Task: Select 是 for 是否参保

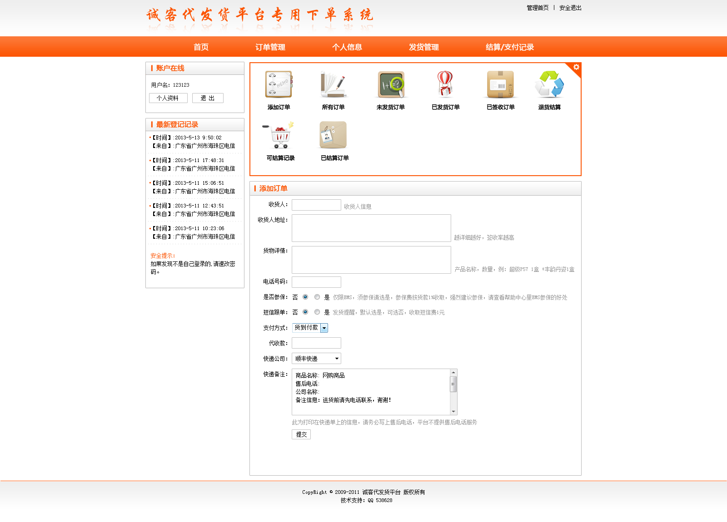Action: point(317,297)
